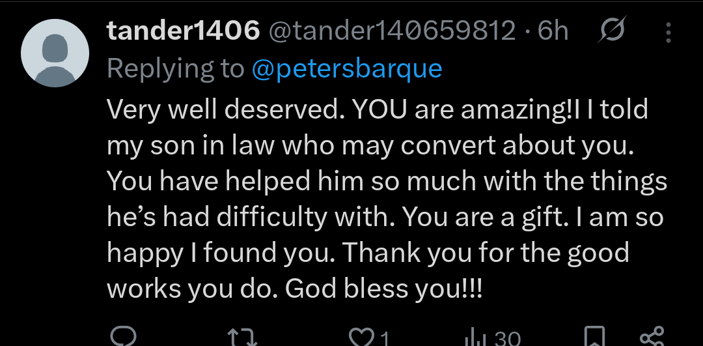703x346 pixels.
Task: Open the post via the 6h timestamp
Action: coord(553,31)
